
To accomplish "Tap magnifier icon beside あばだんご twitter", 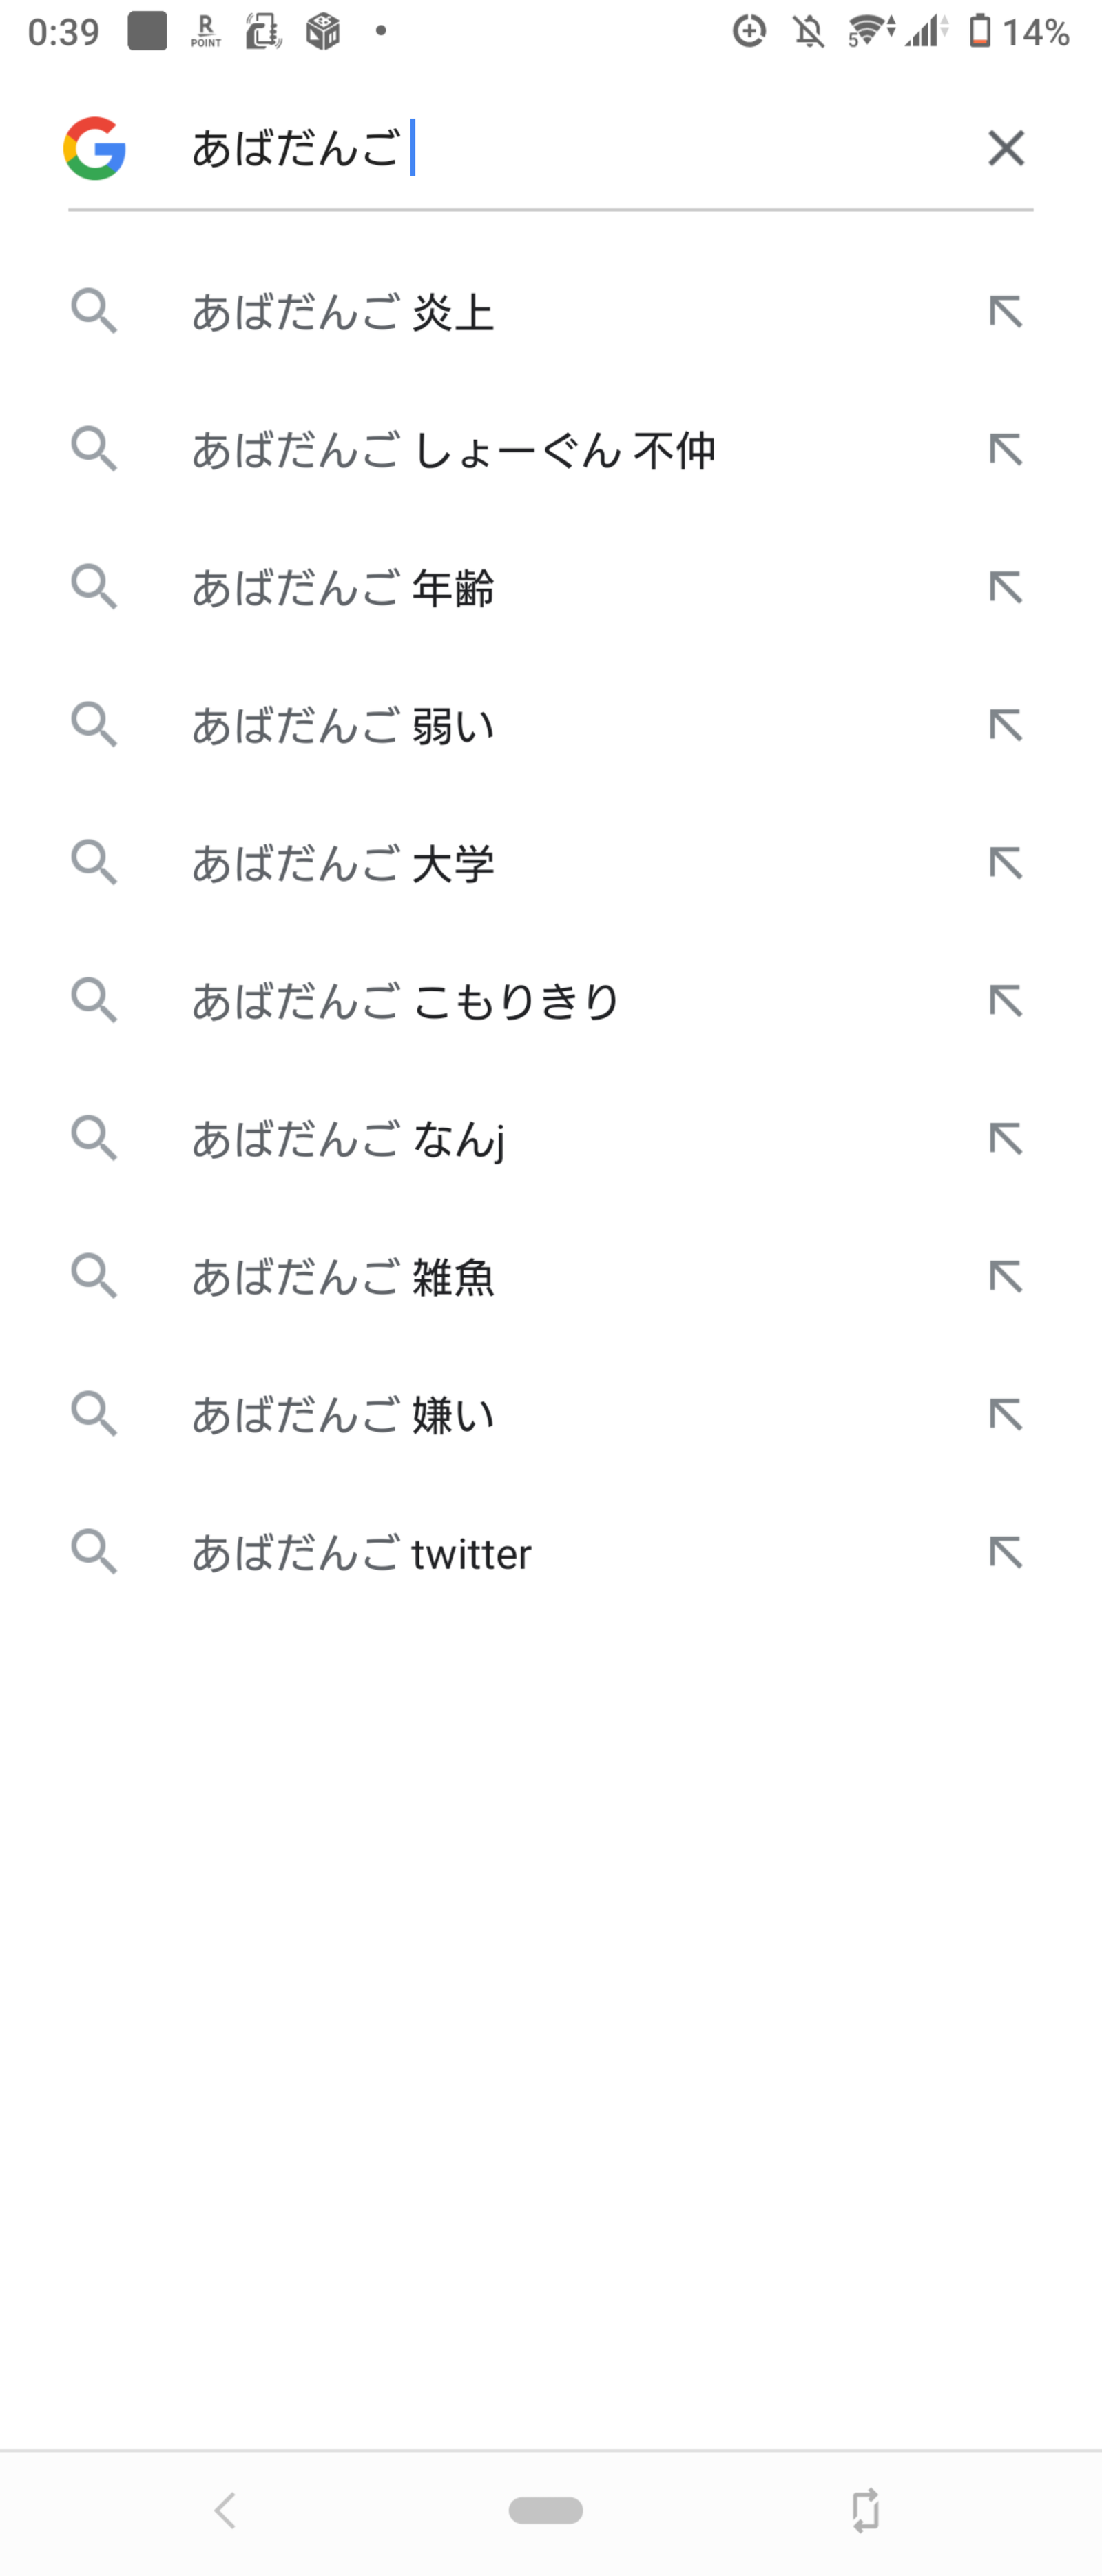I will point(95,1552).
